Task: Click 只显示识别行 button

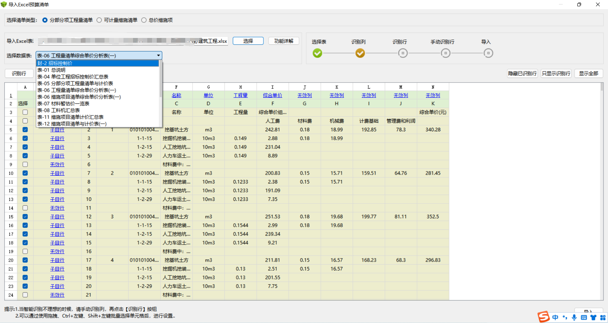Action: [x=556, y=73]
